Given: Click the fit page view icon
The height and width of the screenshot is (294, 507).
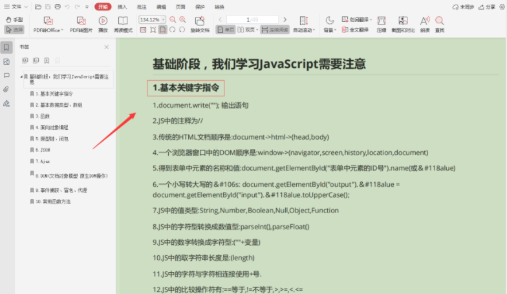Looking at the screenshot, I should coord(153,30).
